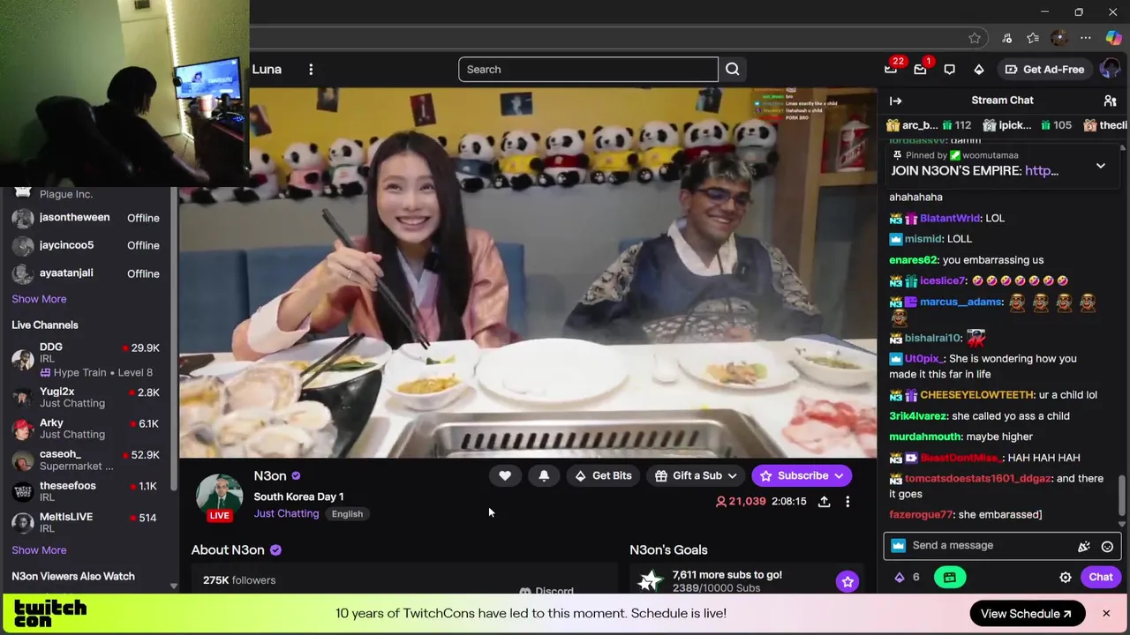Open jaycincoo5 offline channel
This screenshot has height=635, width=1130.
[86, 245]
